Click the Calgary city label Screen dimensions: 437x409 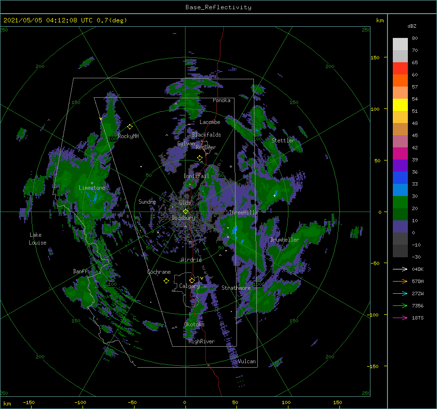click(x=189, y=286)
